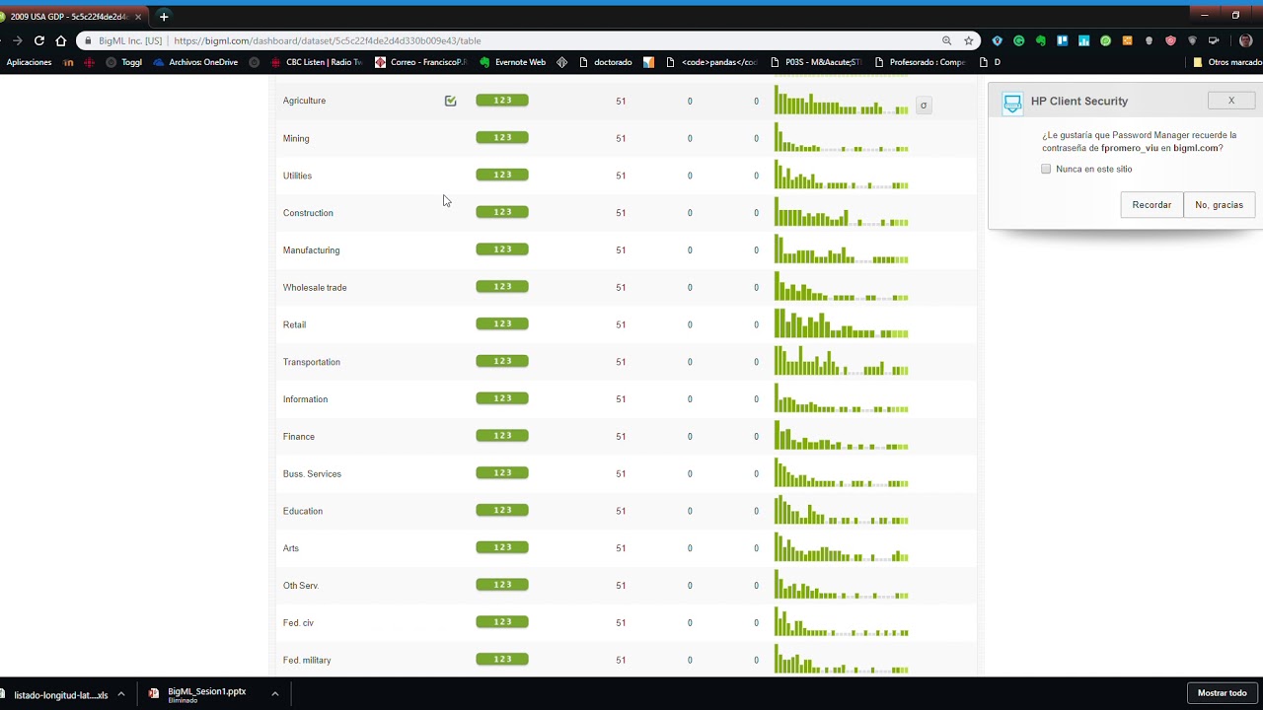Switch to the 2009 USA GDP browser tab
This screenshot has height=710, width=1263.
coord(73,16)
